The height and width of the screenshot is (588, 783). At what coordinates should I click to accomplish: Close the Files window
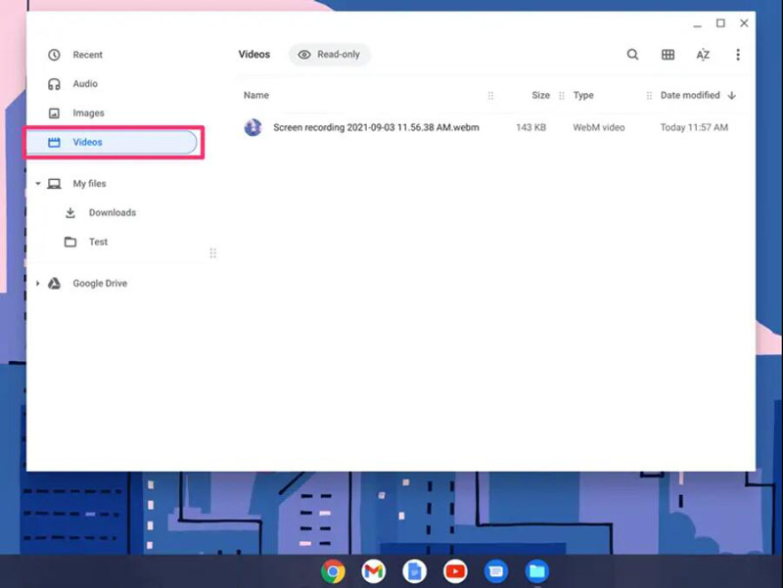[x=744, y=23]
